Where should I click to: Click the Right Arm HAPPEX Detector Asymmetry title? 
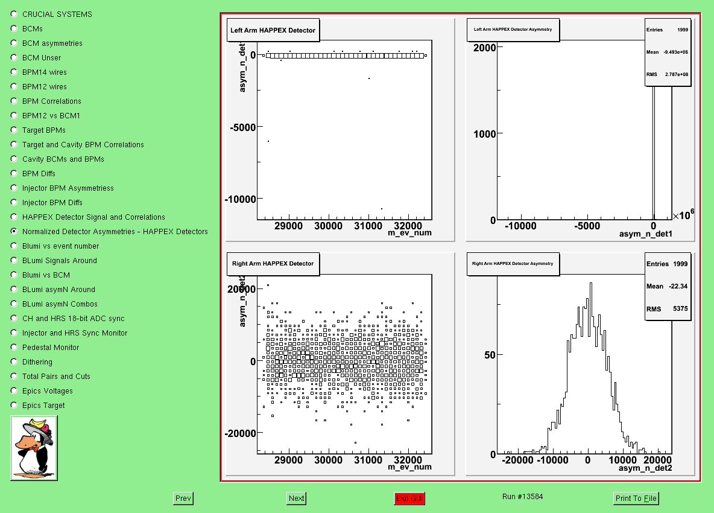tap(513, 263)
